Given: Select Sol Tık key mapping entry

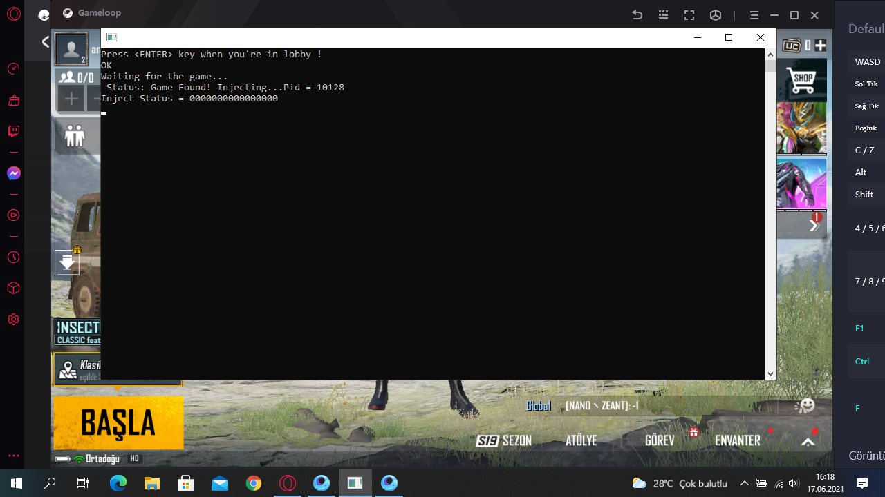Looking at the screenshot, I should pyautogui.click(x=866, y=84).
